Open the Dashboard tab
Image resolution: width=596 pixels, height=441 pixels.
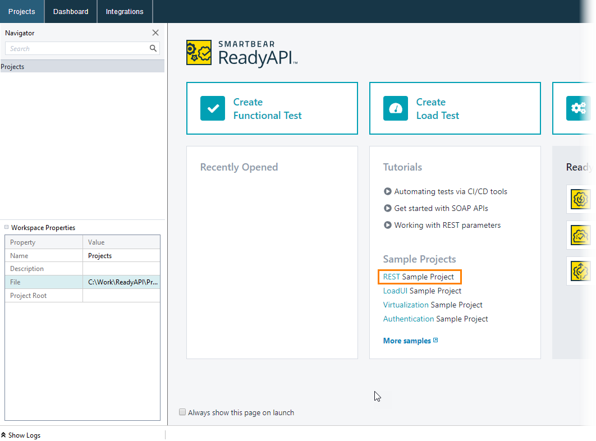click(71, 11)
